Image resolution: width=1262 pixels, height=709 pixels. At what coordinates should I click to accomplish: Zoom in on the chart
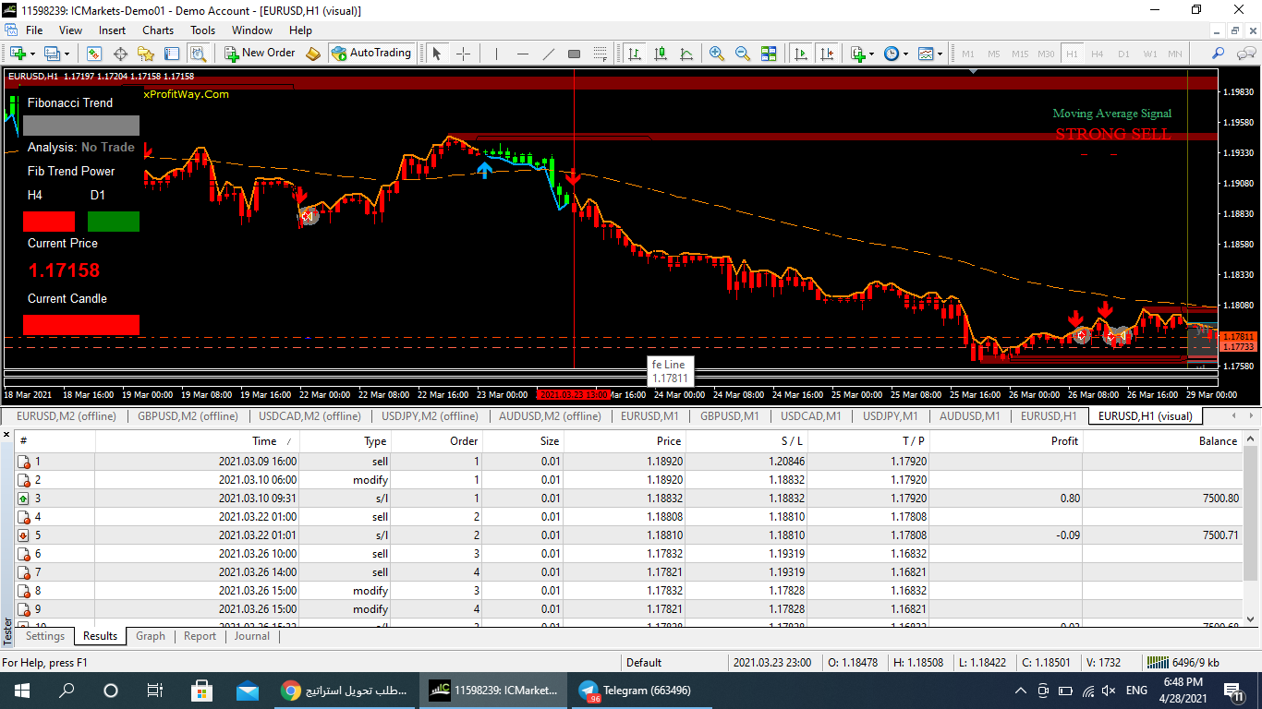tap(716, 54)
